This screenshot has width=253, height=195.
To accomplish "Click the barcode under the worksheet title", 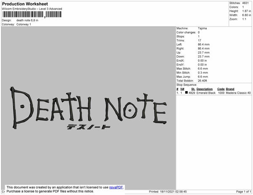I will click(x=32, y=14).
